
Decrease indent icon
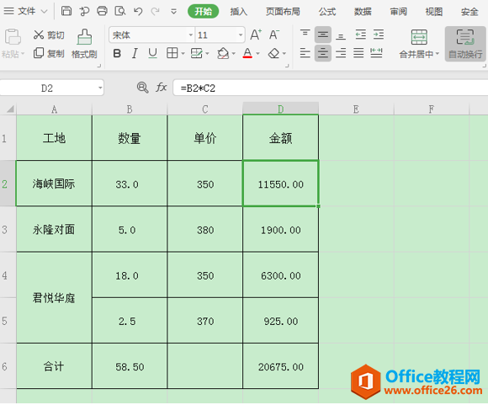click(360, 35)
